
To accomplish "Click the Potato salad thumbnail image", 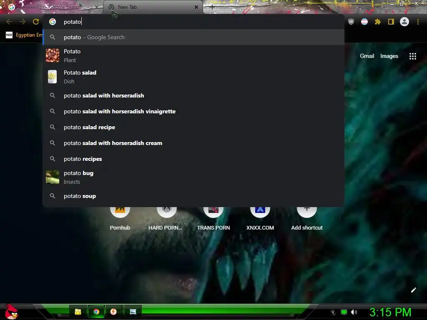I will pyautogui.click(x=53, y=77).
